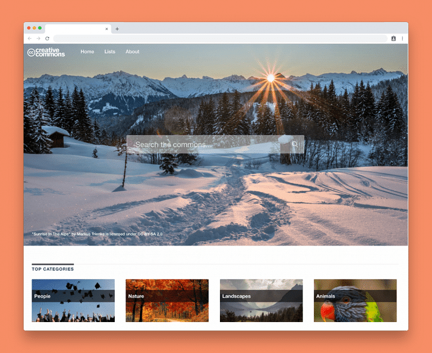This screenshot has width=432, height=353.
Task: View the Animals category thumbnail
Action: (355, 300)
